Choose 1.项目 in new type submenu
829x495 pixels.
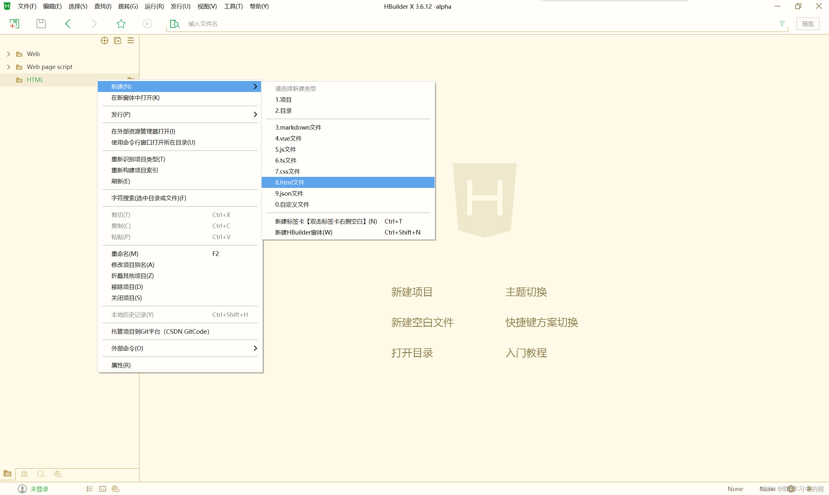click(x=348, y=100)
